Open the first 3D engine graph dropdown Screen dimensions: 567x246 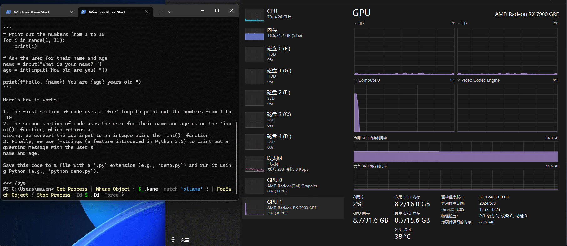click(359, 23)
